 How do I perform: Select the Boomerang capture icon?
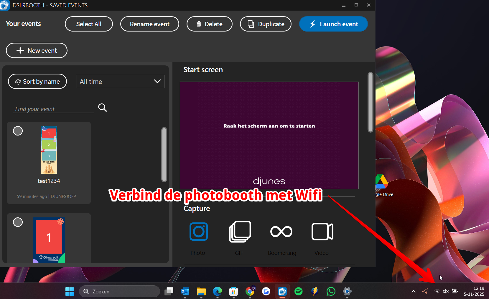click(x=281, y=232)
